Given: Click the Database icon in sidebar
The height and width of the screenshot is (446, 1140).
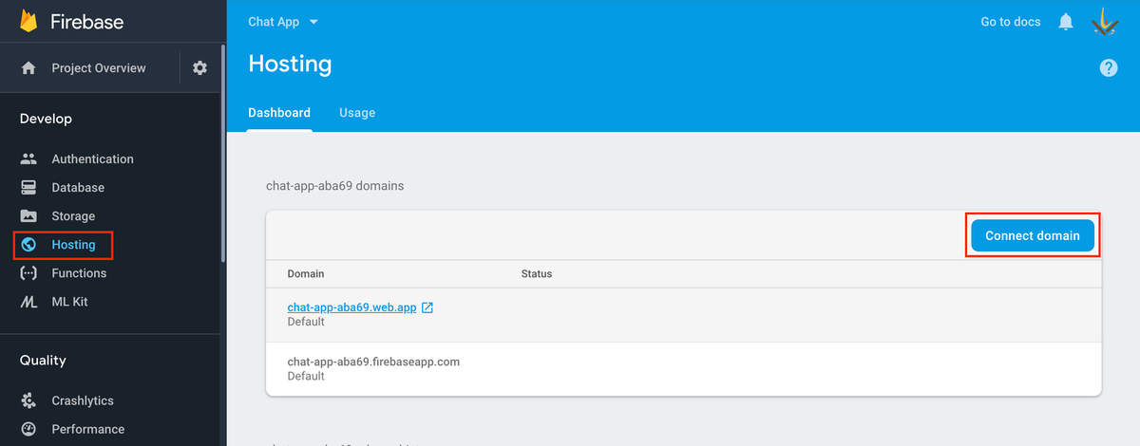Looking at the screenshot, I should [28, 188].
